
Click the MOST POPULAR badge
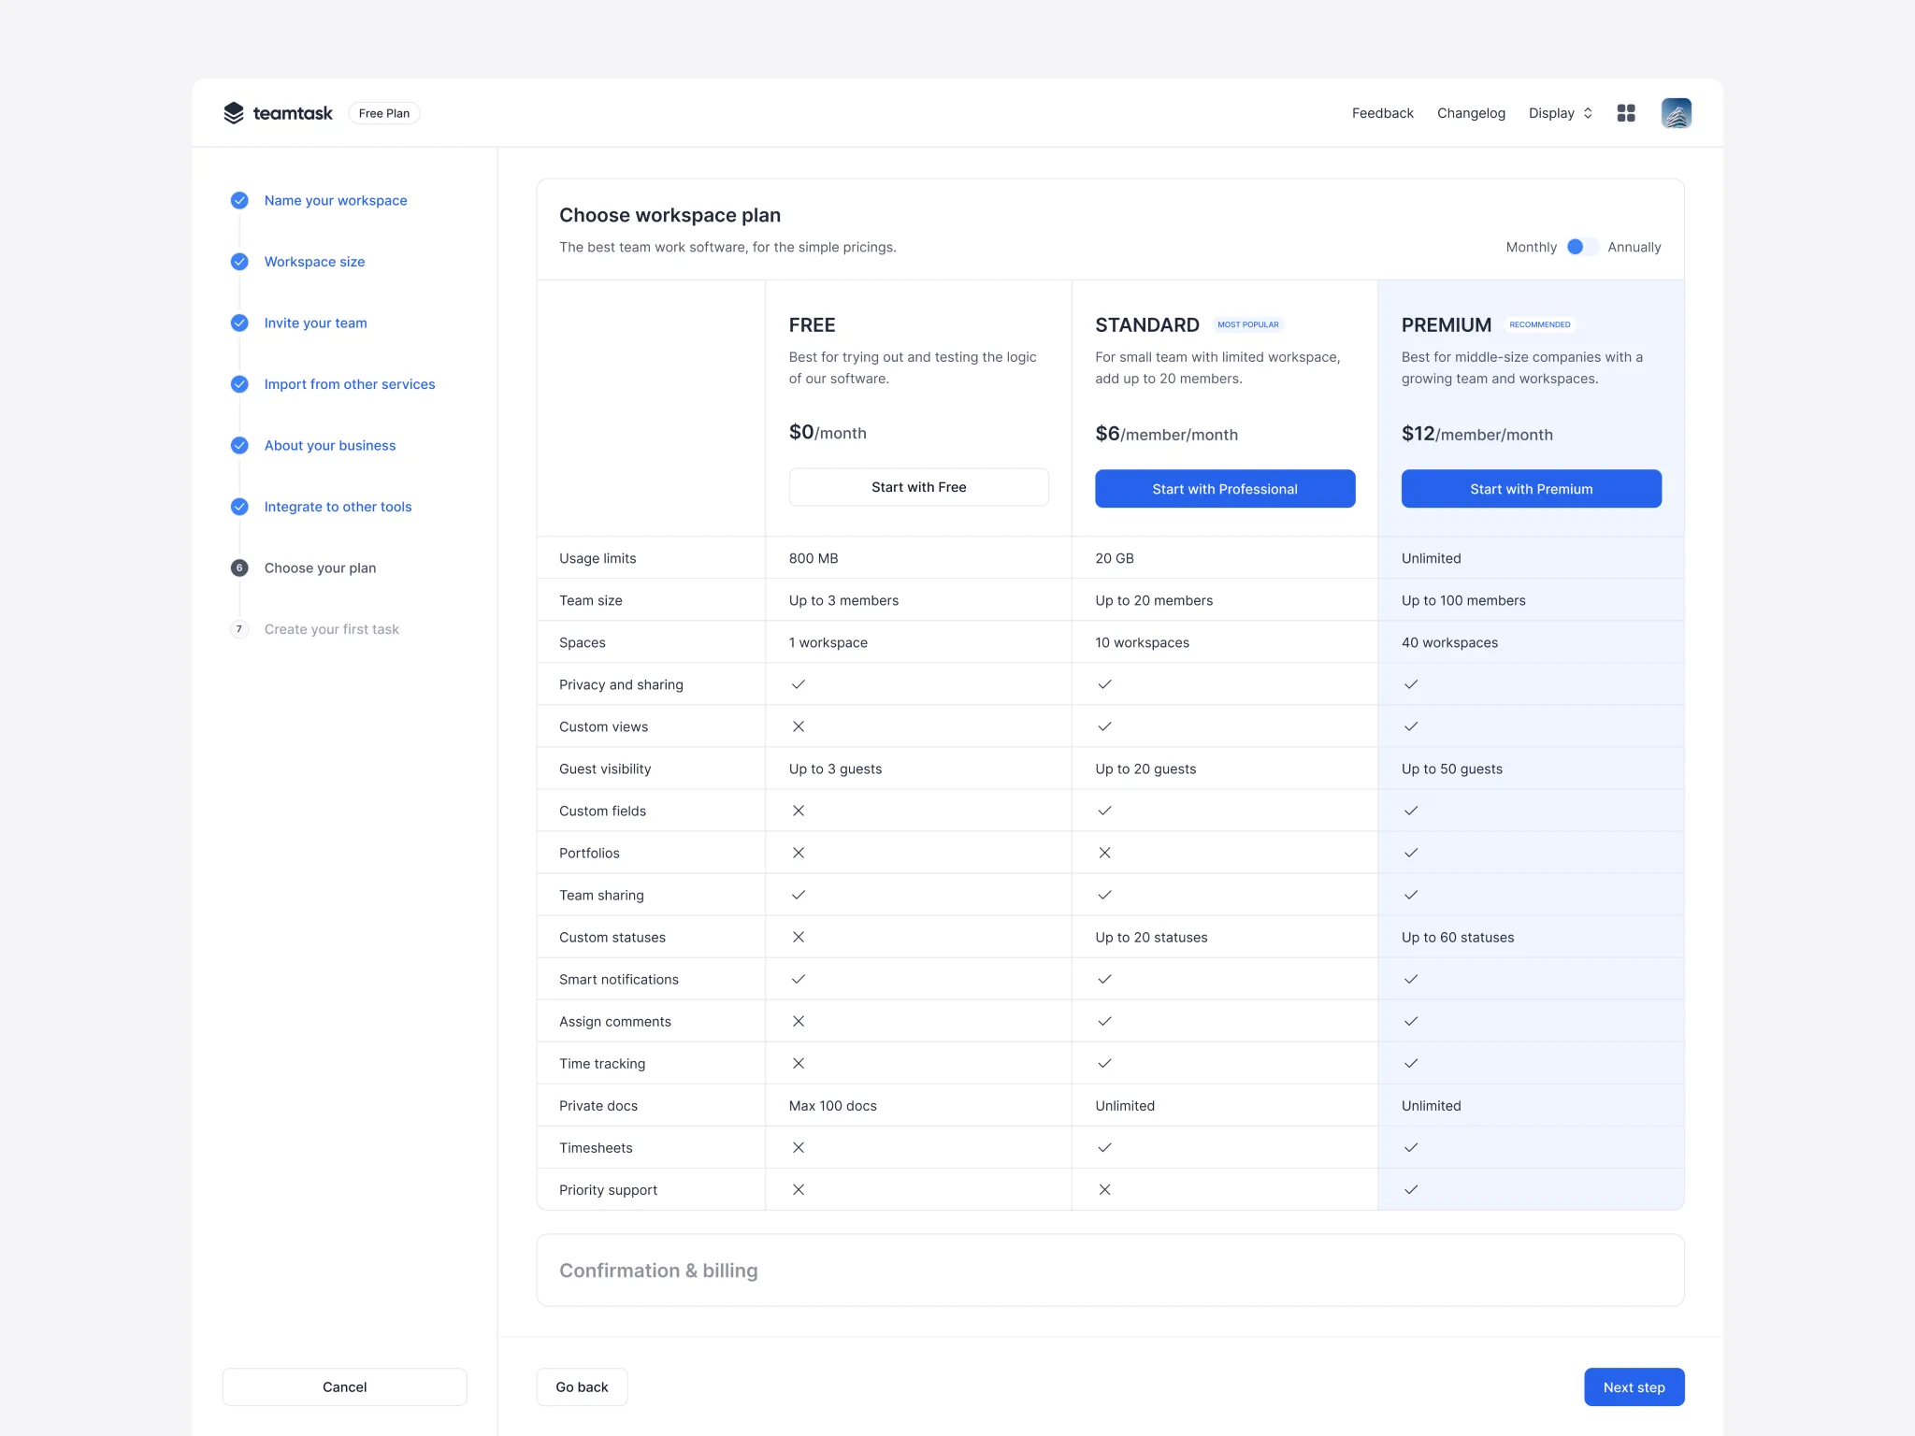click(x=1247, y=324)
